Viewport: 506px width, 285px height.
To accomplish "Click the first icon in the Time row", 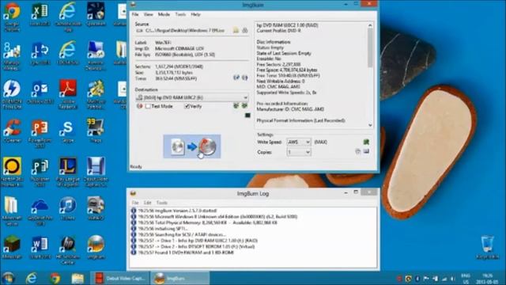I will pyautogui.click(x=236, y=78).
